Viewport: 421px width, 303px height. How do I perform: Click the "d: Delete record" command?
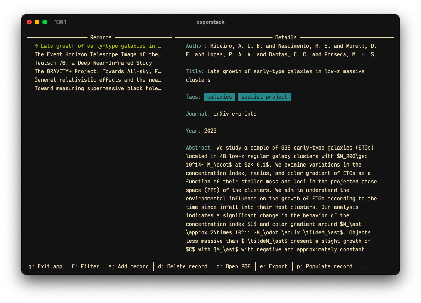pos(182,266)
